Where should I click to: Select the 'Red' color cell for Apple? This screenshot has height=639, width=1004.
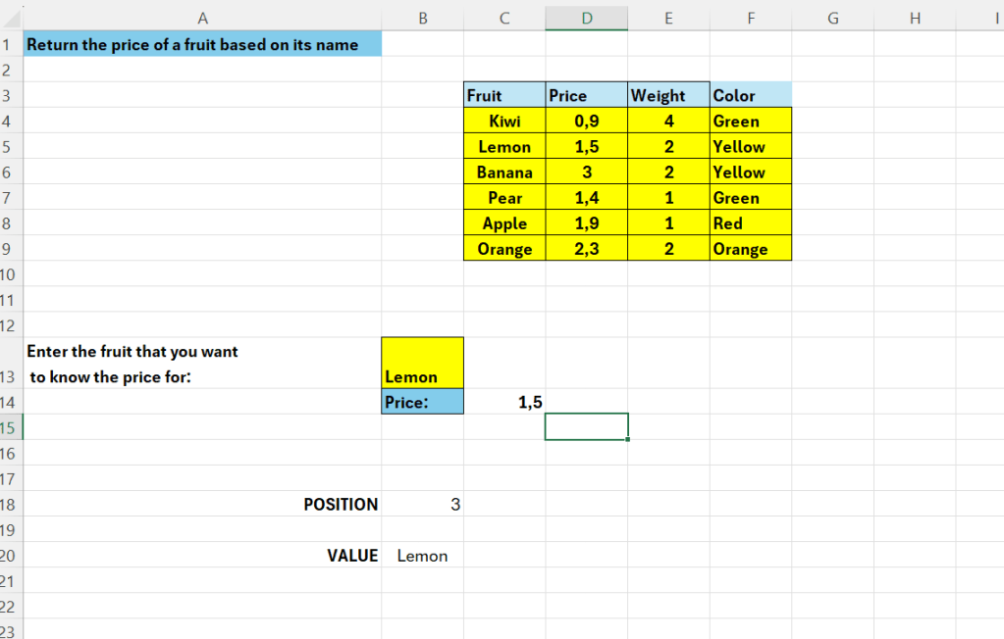[750, 223]
